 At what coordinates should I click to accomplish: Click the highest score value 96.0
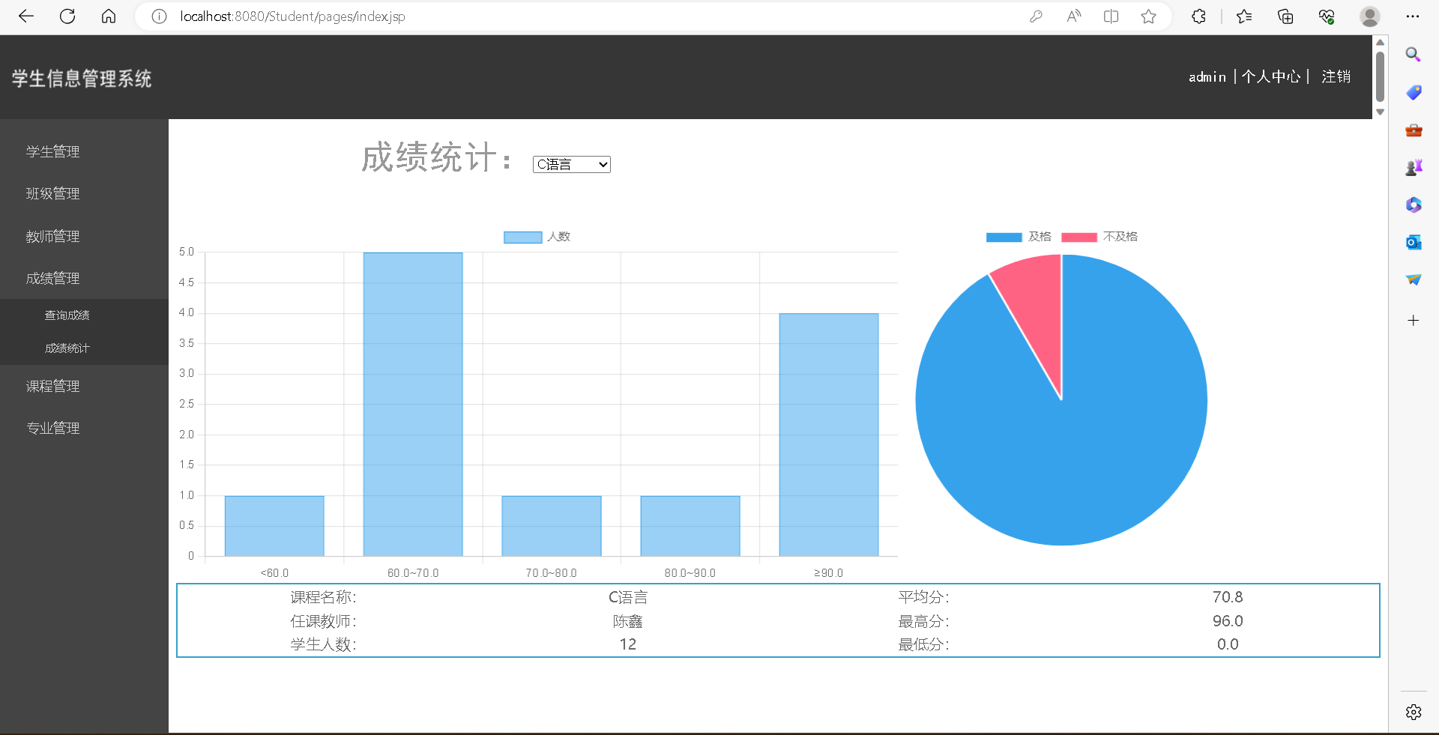pyautogui.click(x=1228, y=621)
